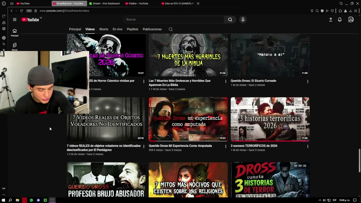
Task: Open a new browser tab with plus button
Action: [198, 4]
